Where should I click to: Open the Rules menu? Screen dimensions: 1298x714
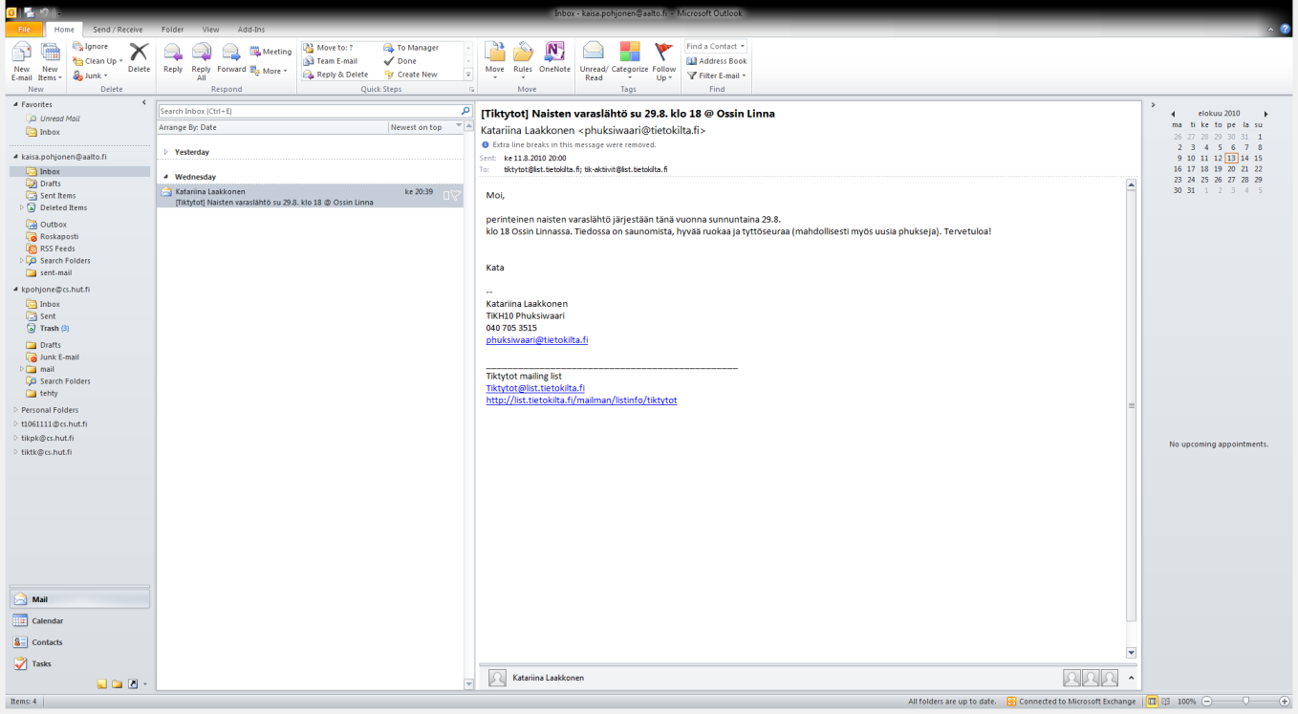tap(523, 61)
